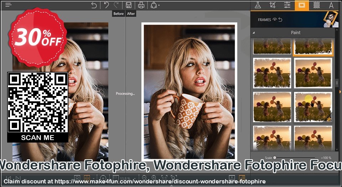Choose third-row left paint frame thumbnail
The height and width of the screenshot is (187, 342).
(x=272, y=107)
